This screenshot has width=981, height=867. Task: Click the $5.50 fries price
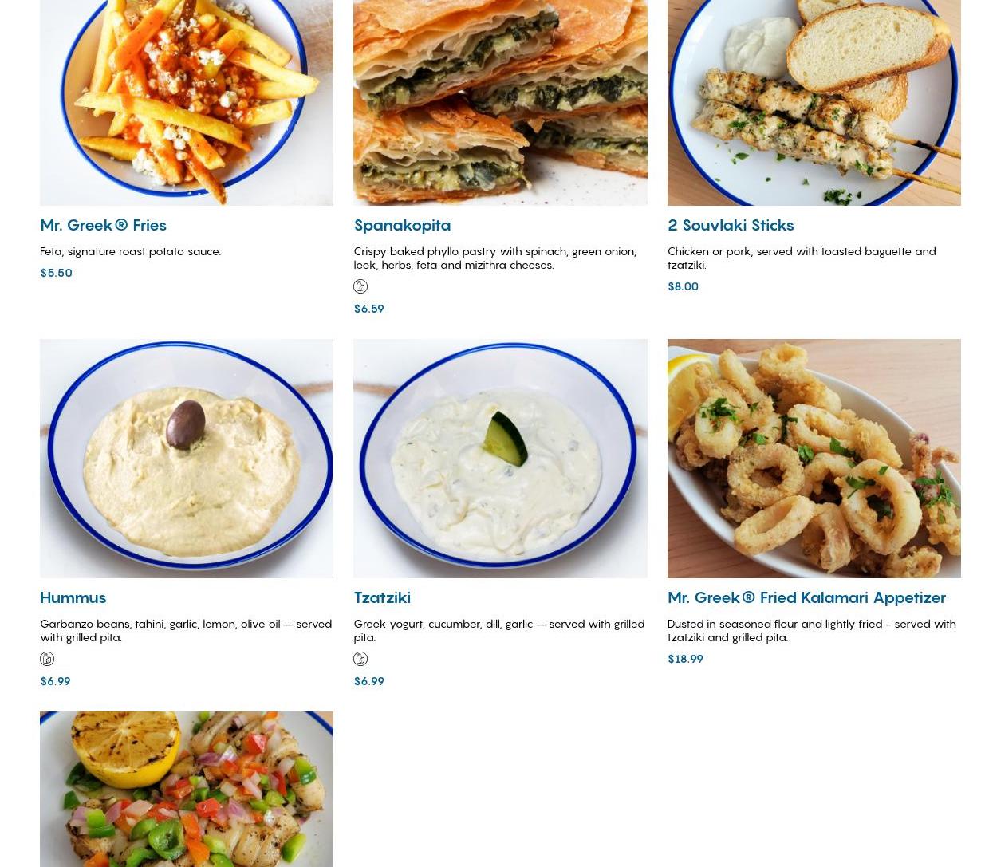pyautogui.click(x=56, y=273)
